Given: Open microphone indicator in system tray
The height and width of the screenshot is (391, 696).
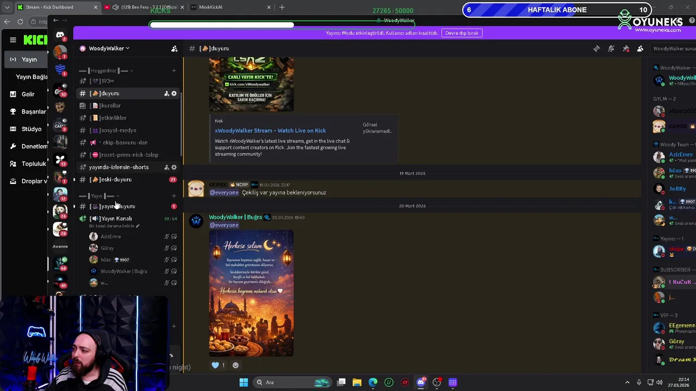Looking at the screenshot, I should tap(639, 382).
